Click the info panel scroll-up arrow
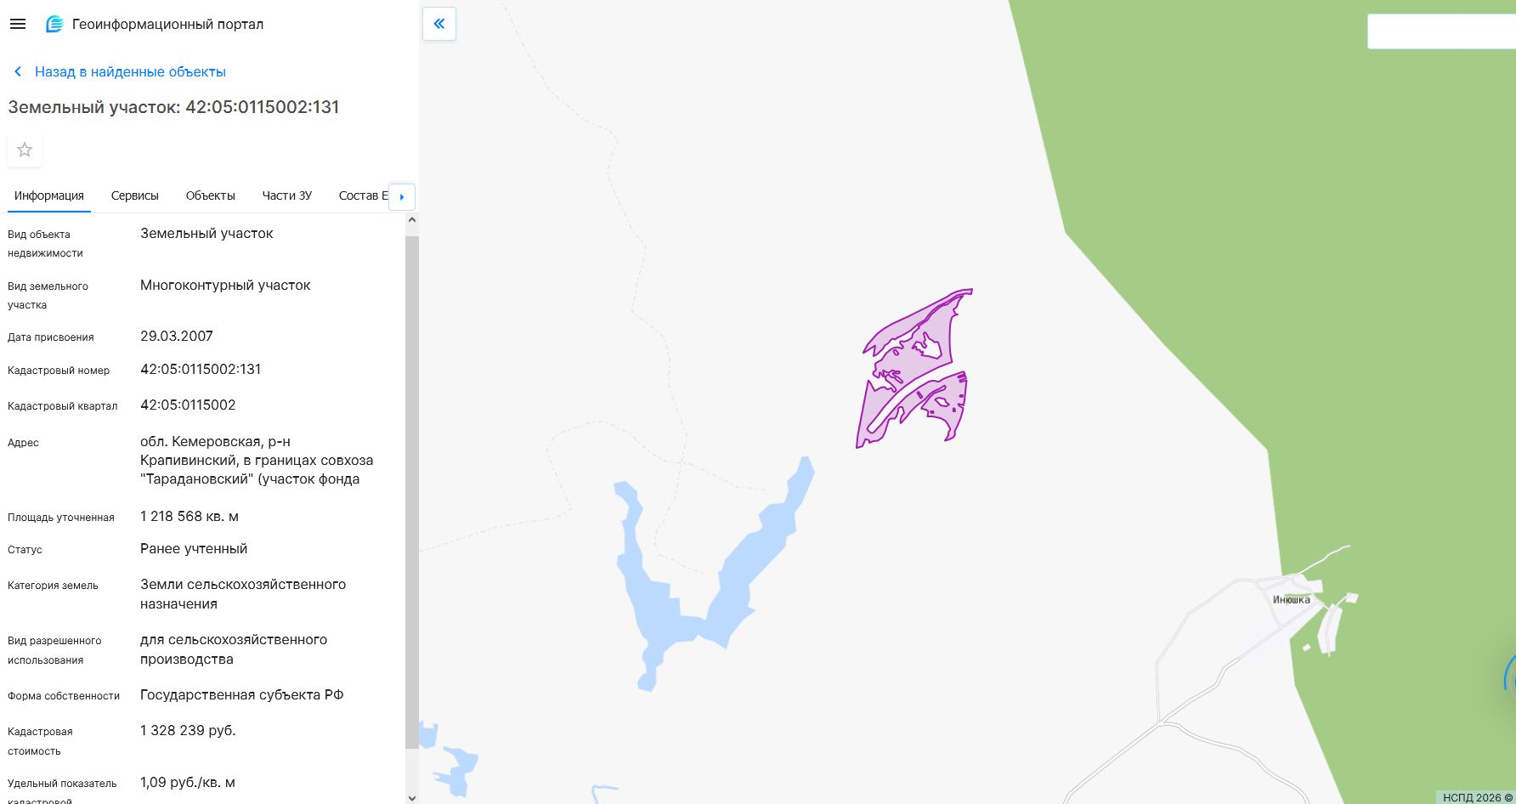This screenshot has height=804, width=1516. pyautogui.click(x=412, y=219)
